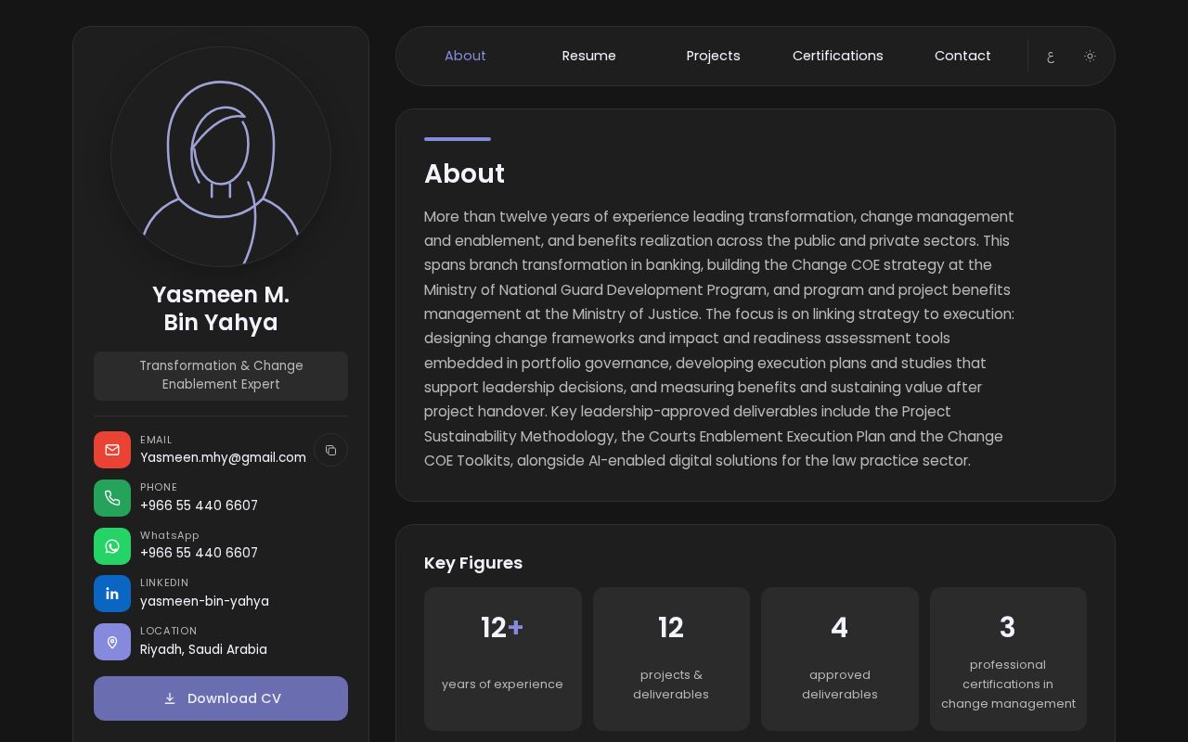Click the 4 approved deliverables card
Screen dimensions: 1188x742
[x=840, y=659]
